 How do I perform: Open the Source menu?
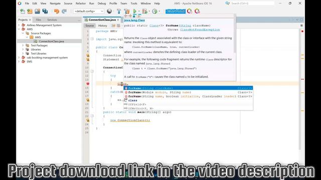point(68,3)
